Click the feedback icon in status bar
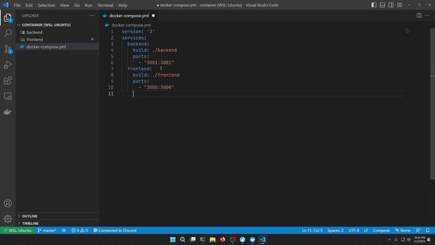The width and height of the screenshot is (435, 245). pyautogui.click(x=418, y=230)
